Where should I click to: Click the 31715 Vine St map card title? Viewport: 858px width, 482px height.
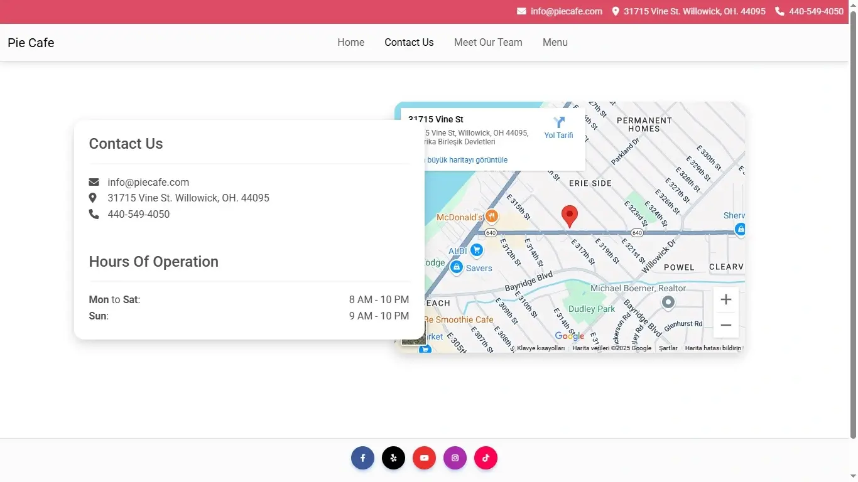(x=436, y=119)
